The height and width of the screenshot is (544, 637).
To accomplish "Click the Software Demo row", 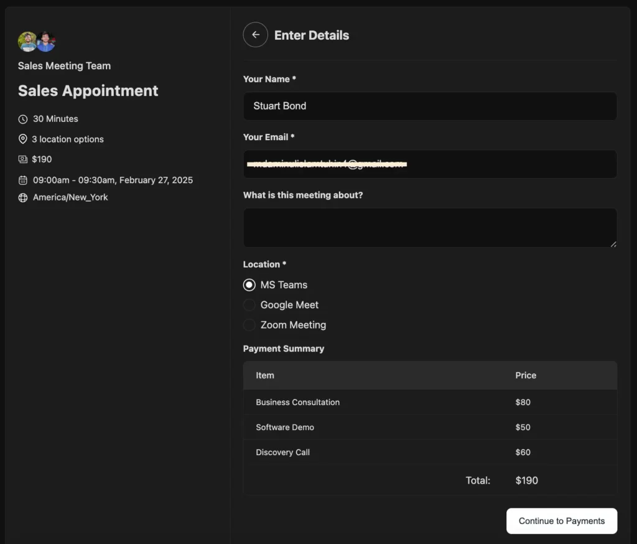I will pos(430,427).
